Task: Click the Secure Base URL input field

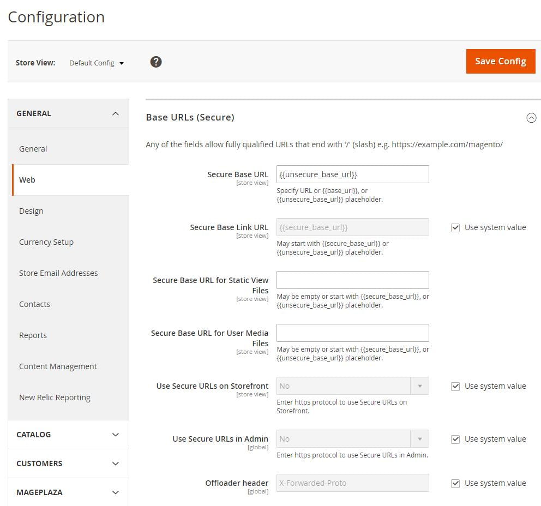Action: click(352, 174)
